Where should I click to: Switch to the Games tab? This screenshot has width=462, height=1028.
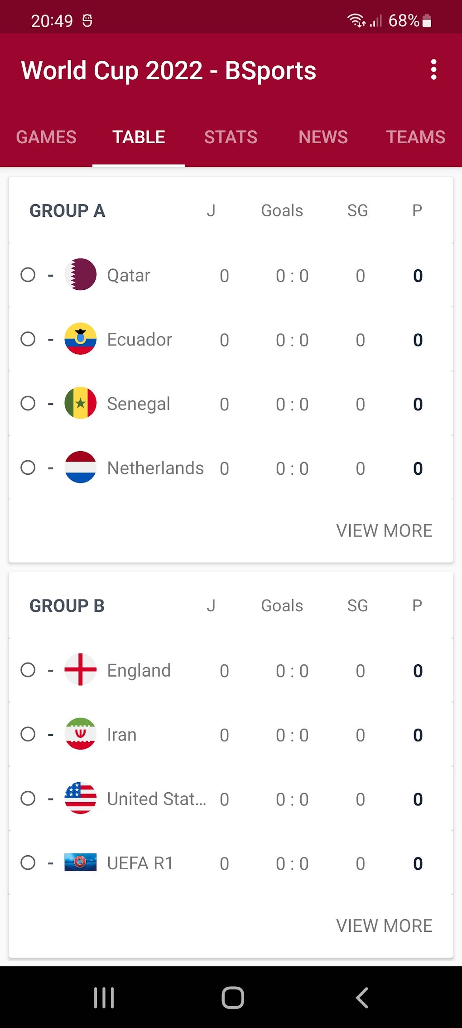pos(46,137)
